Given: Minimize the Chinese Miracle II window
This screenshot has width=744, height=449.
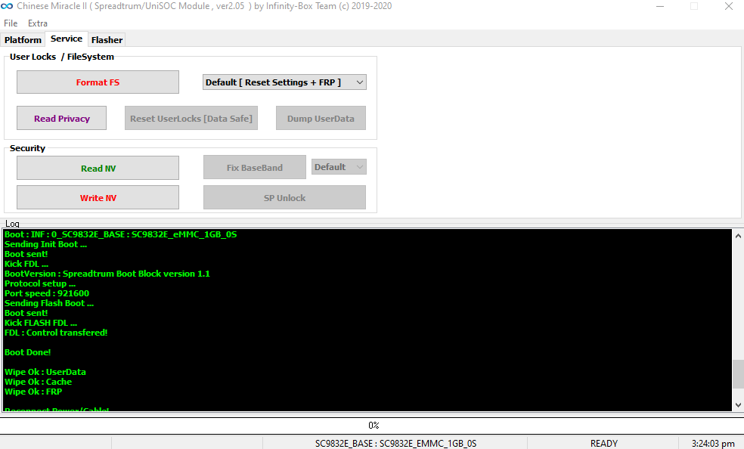Looking at the screenshot, I should (x=659, y=6).
